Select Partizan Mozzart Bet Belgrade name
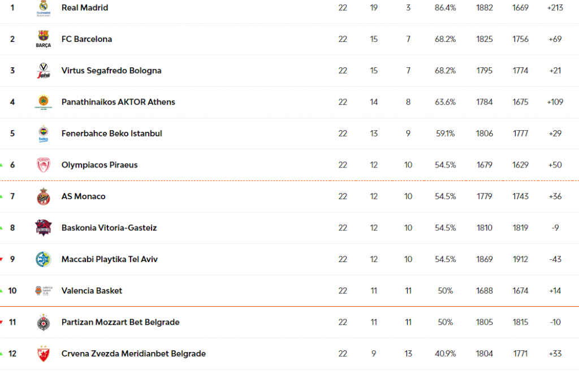The width and height of the screenshot is (579, 373). click(120, 322)
